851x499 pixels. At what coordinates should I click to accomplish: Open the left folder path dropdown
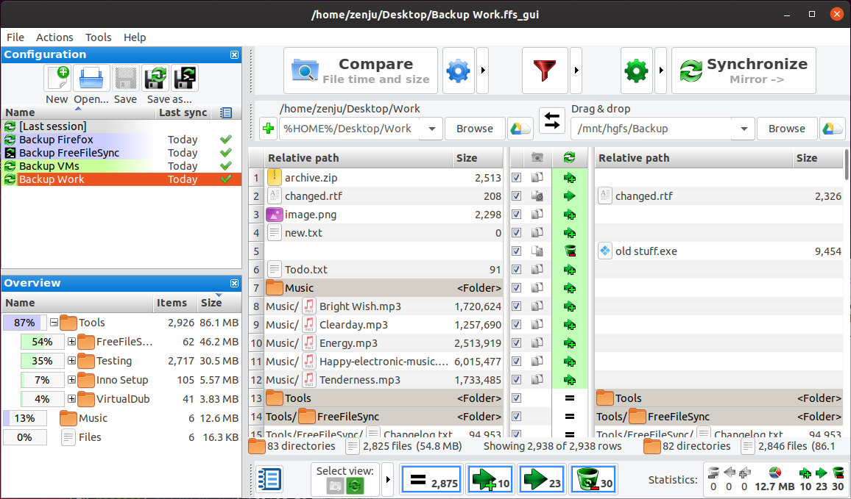pyautogui.click(x=432, y=129)
